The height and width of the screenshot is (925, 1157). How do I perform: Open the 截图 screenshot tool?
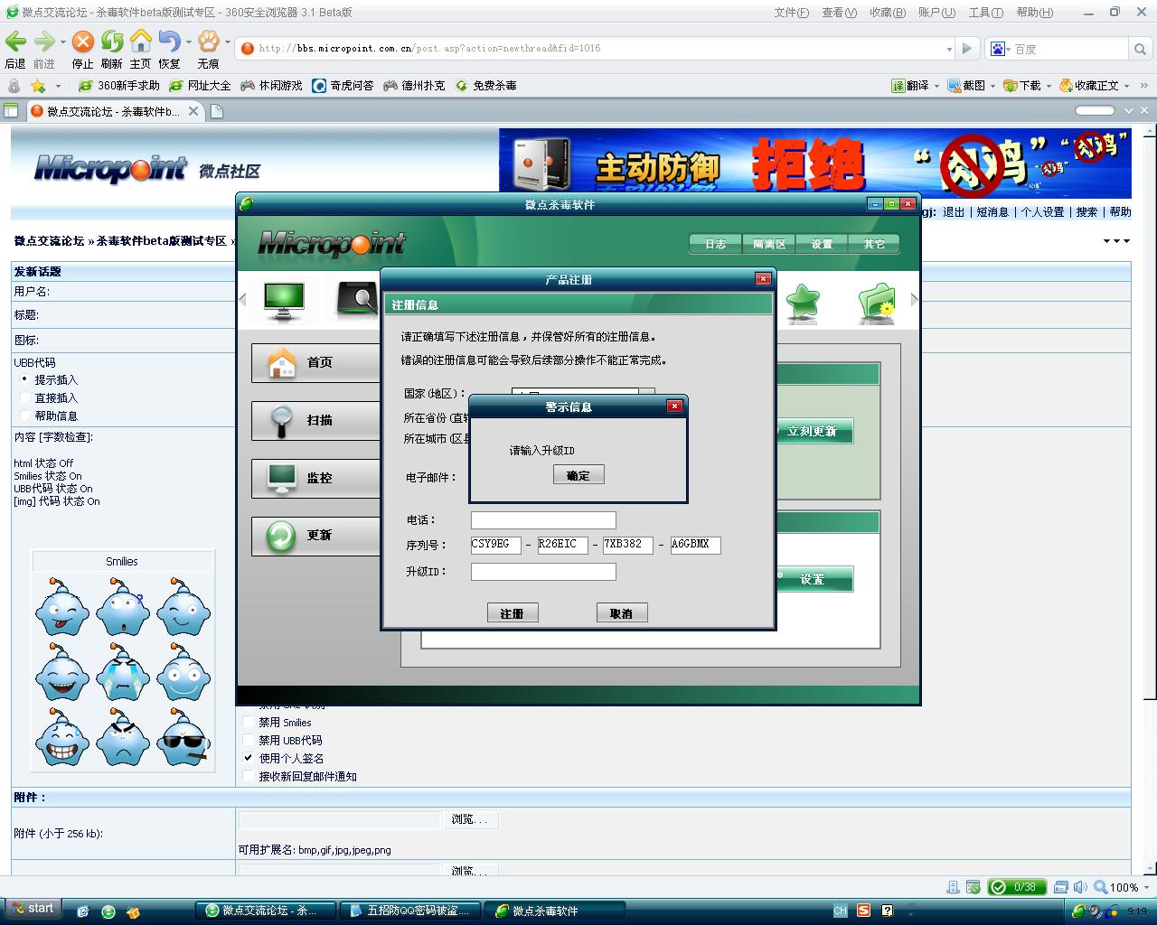pos(966,86)
